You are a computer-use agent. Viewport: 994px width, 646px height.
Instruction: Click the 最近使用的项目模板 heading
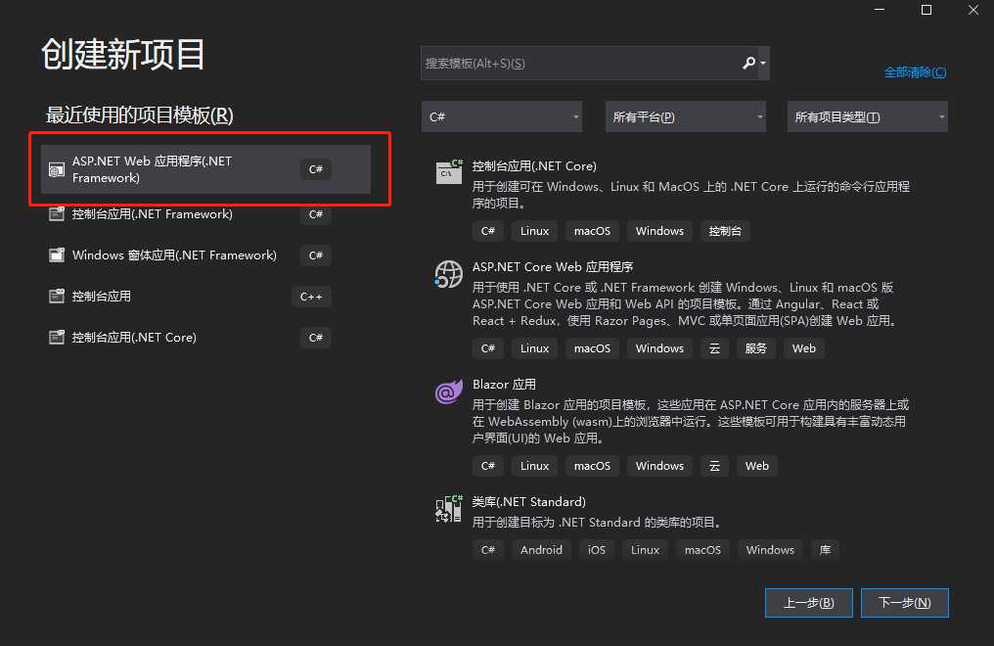pyautogui.click(x=140, y=115)
